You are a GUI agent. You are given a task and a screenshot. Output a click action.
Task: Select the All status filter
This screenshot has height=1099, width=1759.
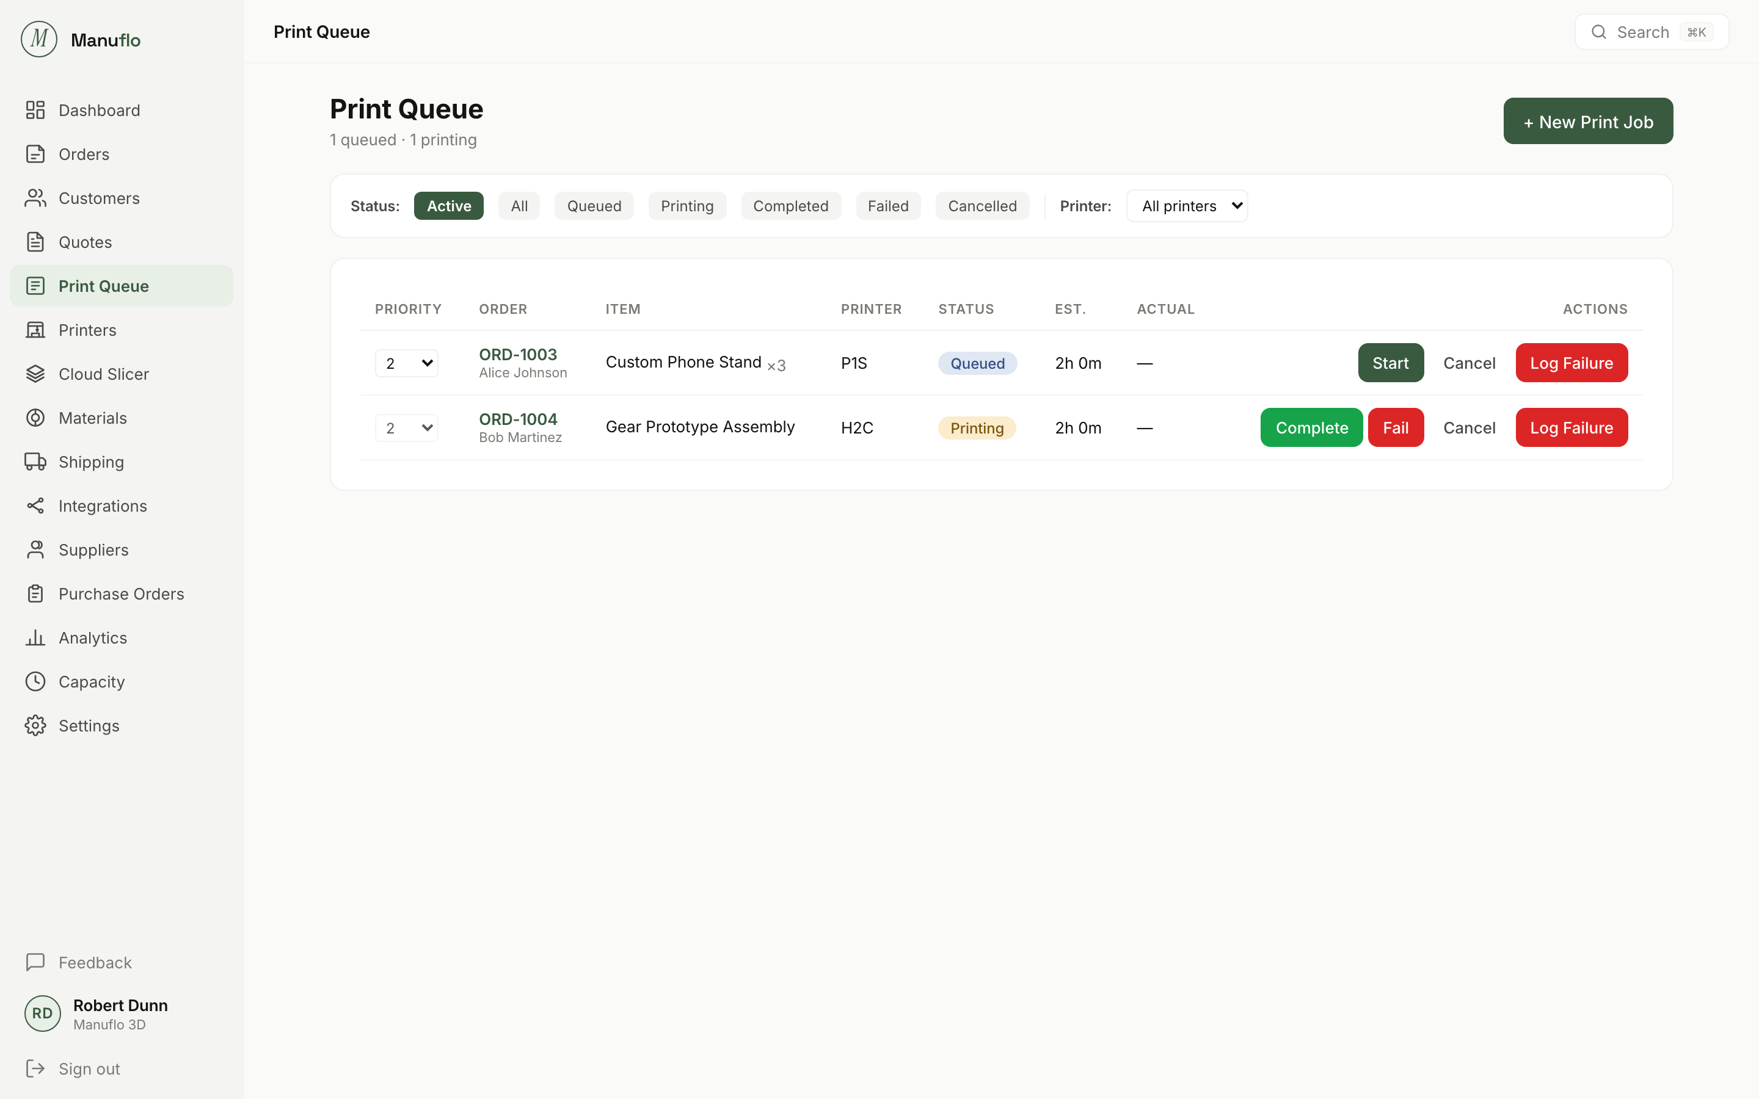click(x=519, y=206)
